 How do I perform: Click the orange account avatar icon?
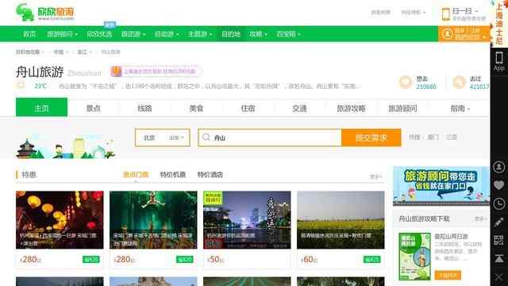click(448, 33)
